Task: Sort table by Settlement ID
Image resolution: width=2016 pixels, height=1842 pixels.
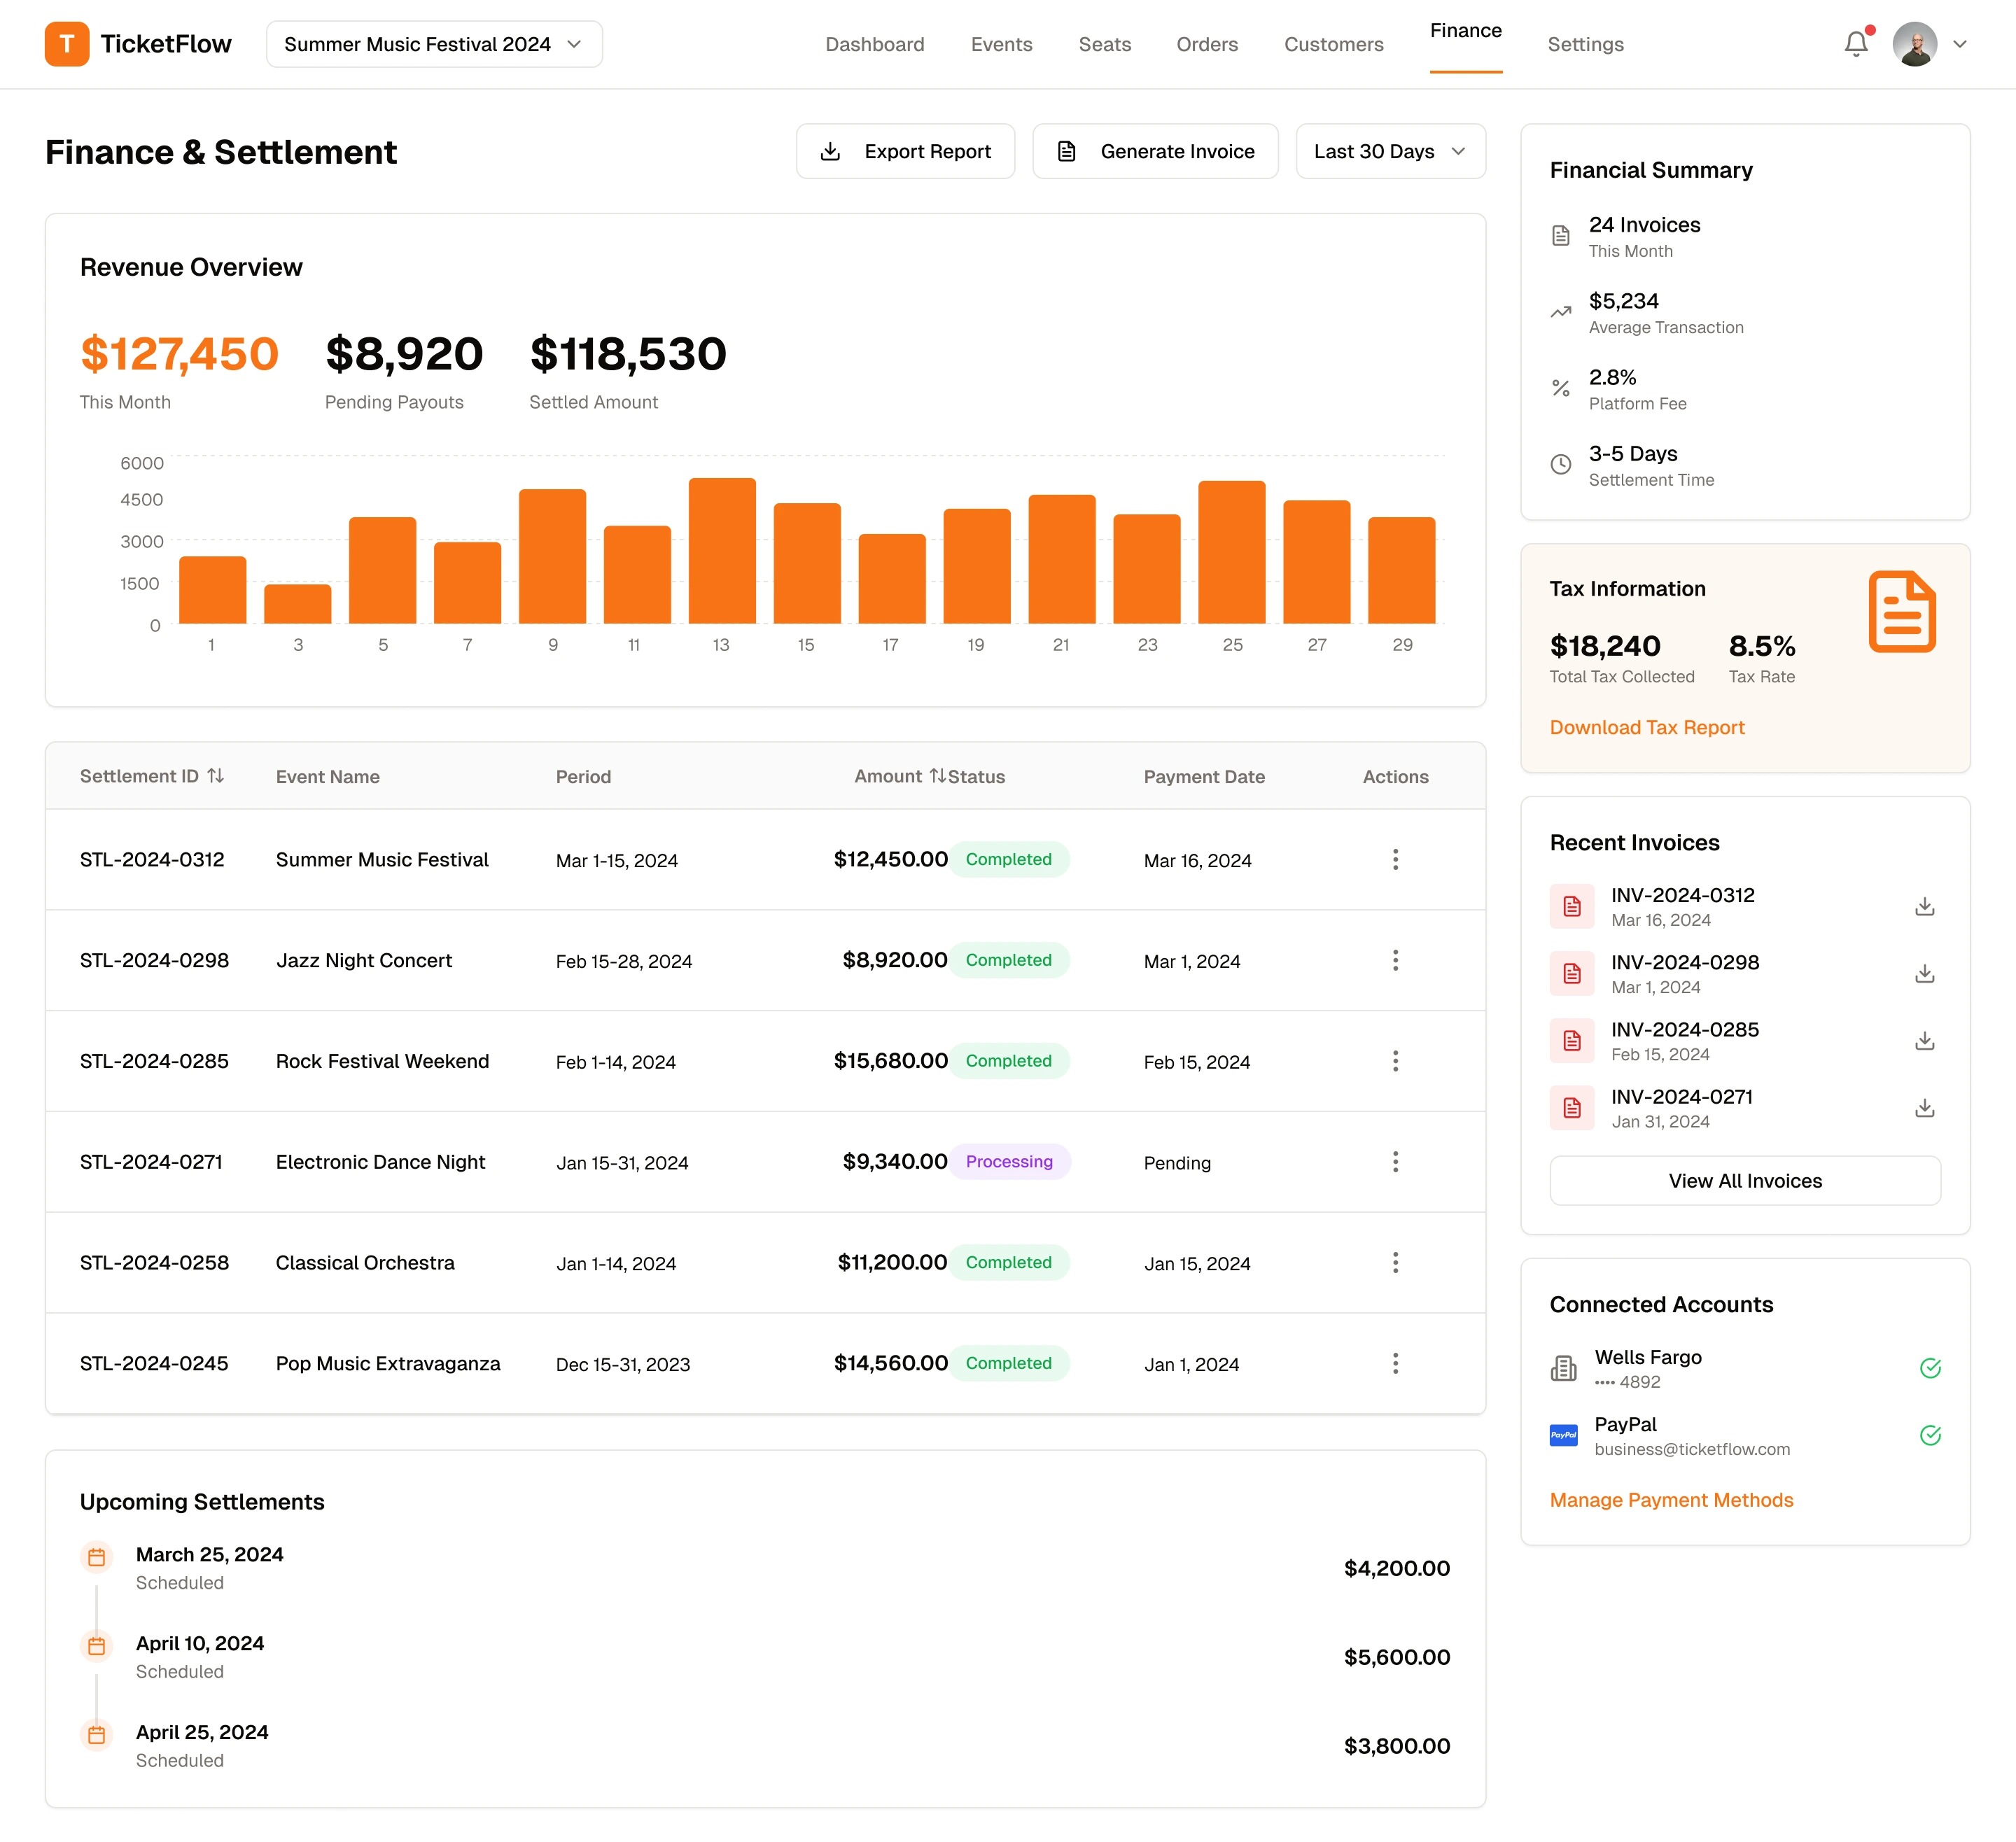Action: click(216, 776)
